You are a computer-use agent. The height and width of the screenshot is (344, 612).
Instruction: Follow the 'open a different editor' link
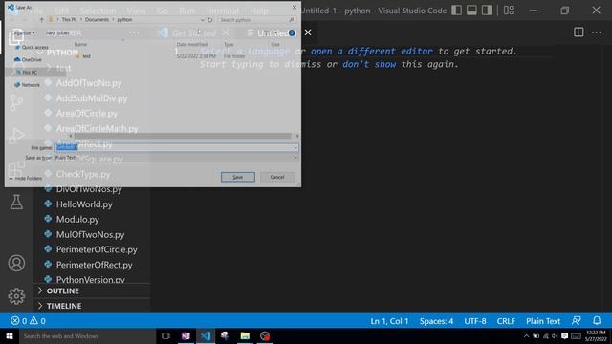coord(372,51)
